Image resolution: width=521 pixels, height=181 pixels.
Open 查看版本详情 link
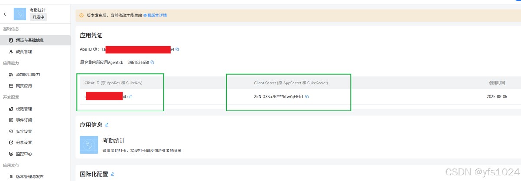pos(155,16)
